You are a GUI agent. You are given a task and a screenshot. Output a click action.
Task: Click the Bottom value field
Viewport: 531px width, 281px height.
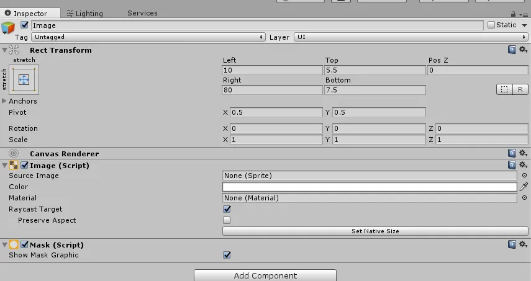pyautogui.click(x=375, y=90)
